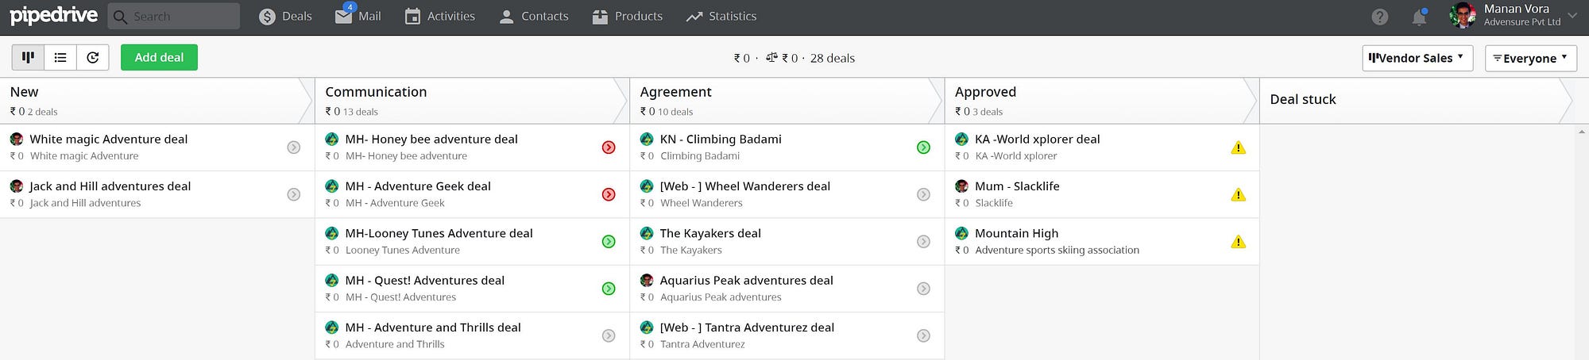This screenshot has height=360, width=1589.
Task: Expand Manan Vora account menu
Action: point(1572,16)
